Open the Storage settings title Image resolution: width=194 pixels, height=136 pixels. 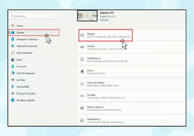(x=91, y=95)
